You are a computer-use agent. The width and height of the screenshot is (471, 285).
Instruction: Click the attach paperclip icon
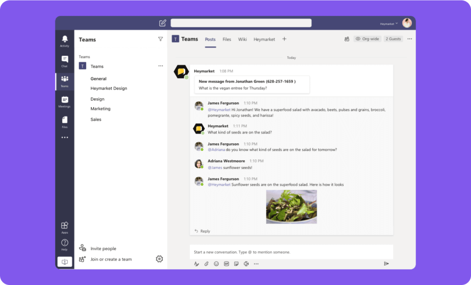207,264
